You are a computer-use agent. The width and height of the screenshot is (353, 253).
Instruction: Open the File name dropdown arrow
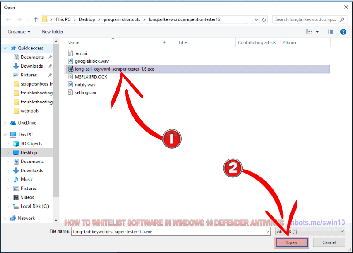(x=267, y=232)
